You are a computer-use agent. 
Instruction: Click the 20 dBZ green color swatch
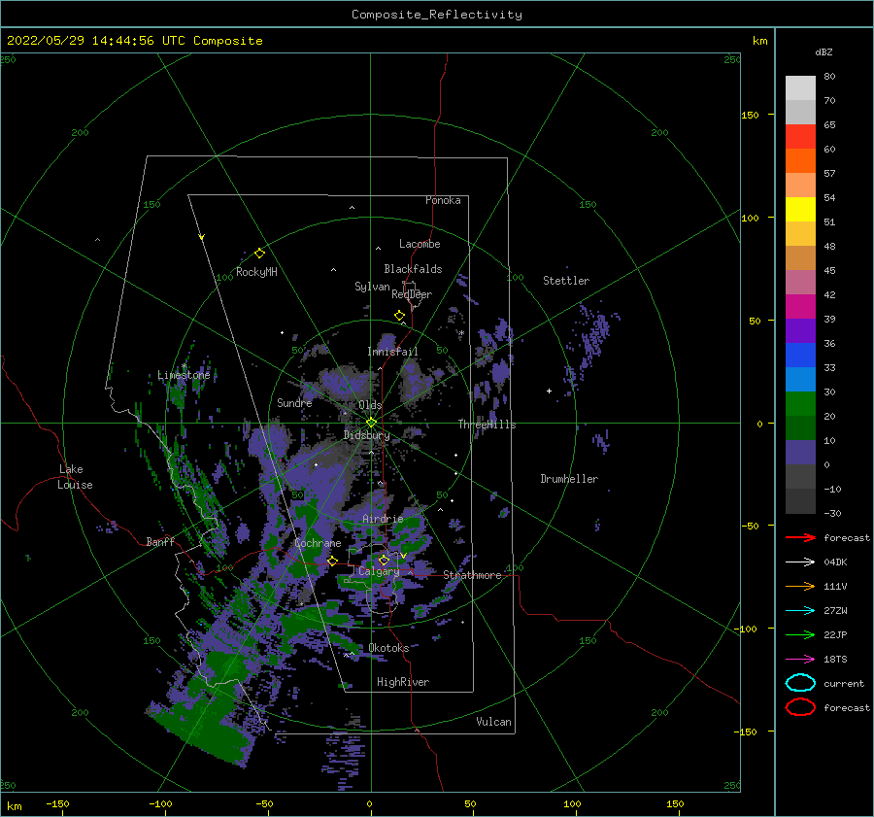800,404
